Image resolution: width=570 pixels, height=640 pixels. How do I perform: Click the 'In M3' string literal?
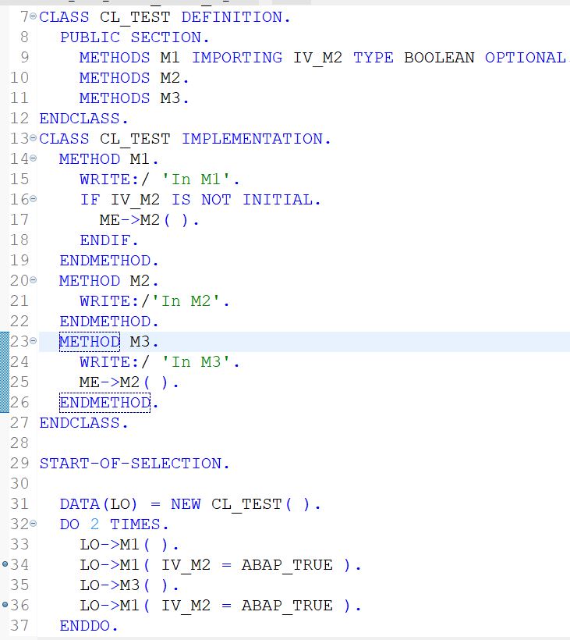[x=196, y=361]
